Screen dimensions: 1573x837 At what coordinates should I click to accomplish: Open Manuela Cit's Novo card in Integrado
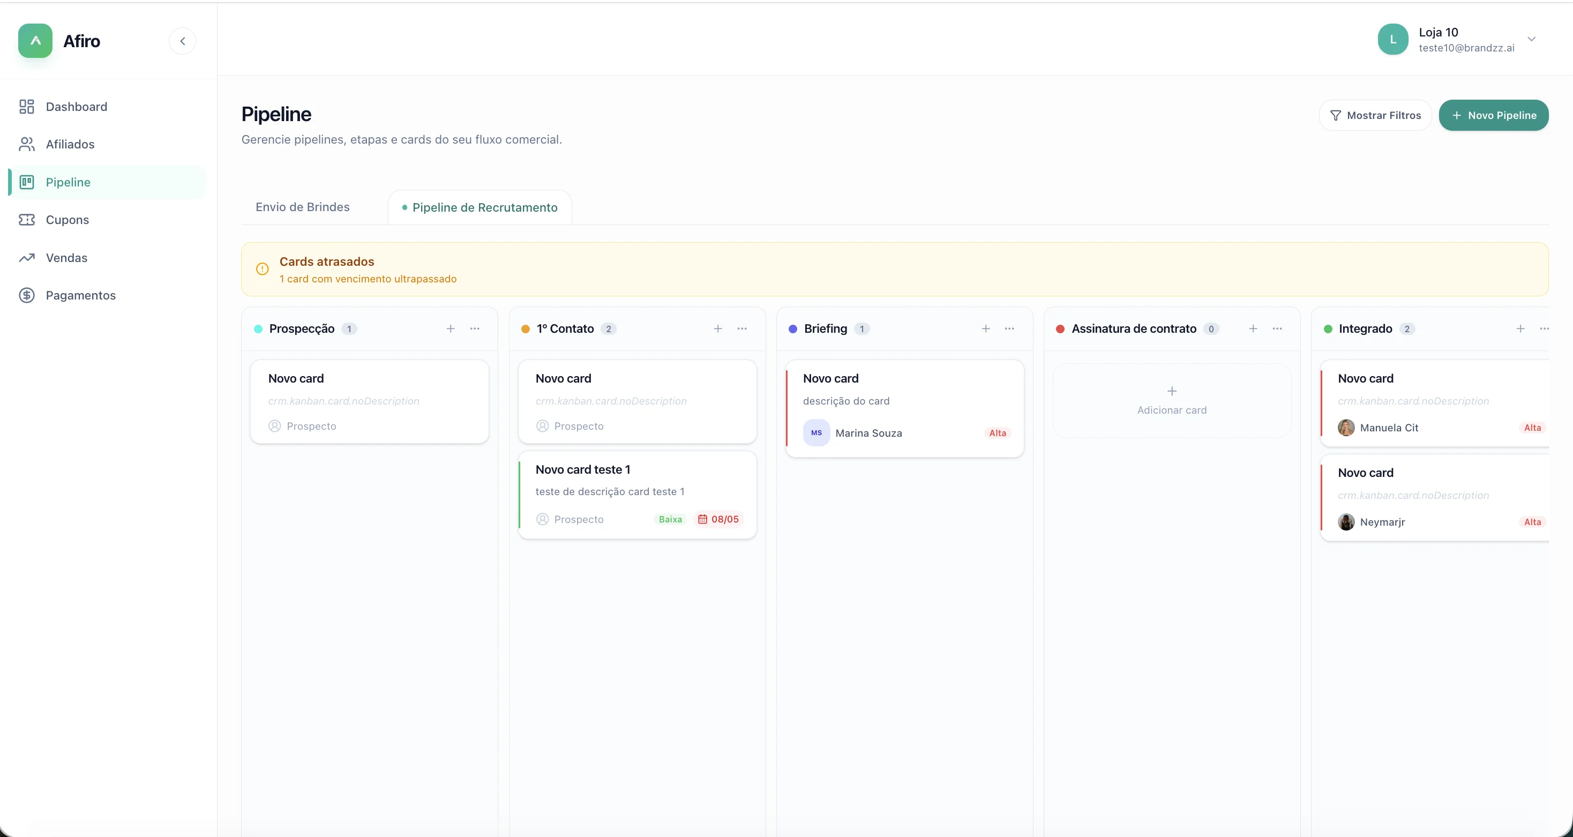1434,403
